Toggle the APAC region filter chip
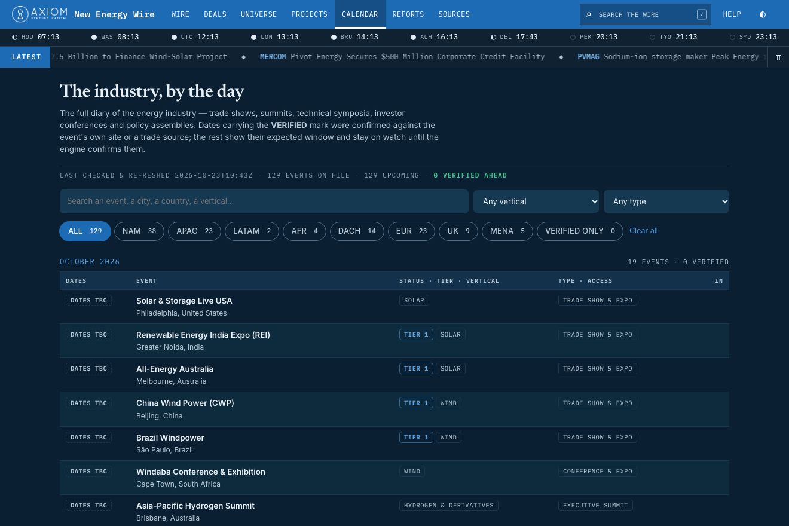The image size is (789, 526). [x=194, y=231]
